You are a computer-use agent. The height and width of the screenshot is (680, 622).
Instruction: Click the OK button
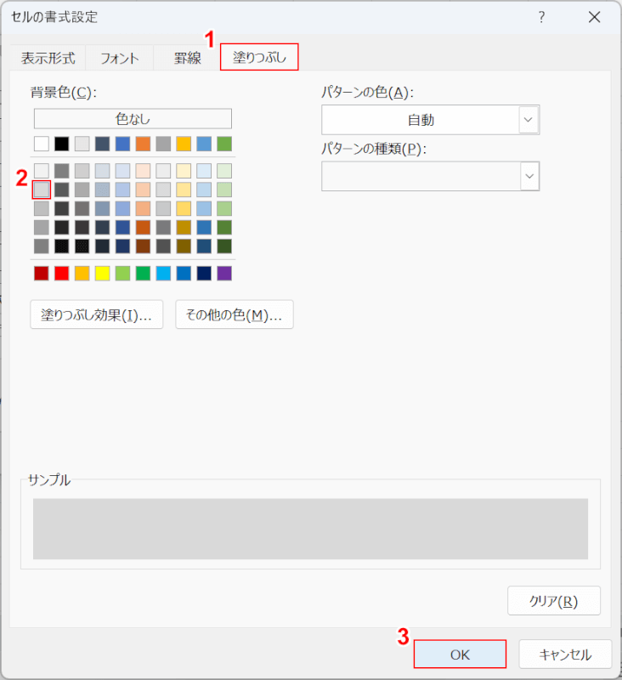point(460,654)
